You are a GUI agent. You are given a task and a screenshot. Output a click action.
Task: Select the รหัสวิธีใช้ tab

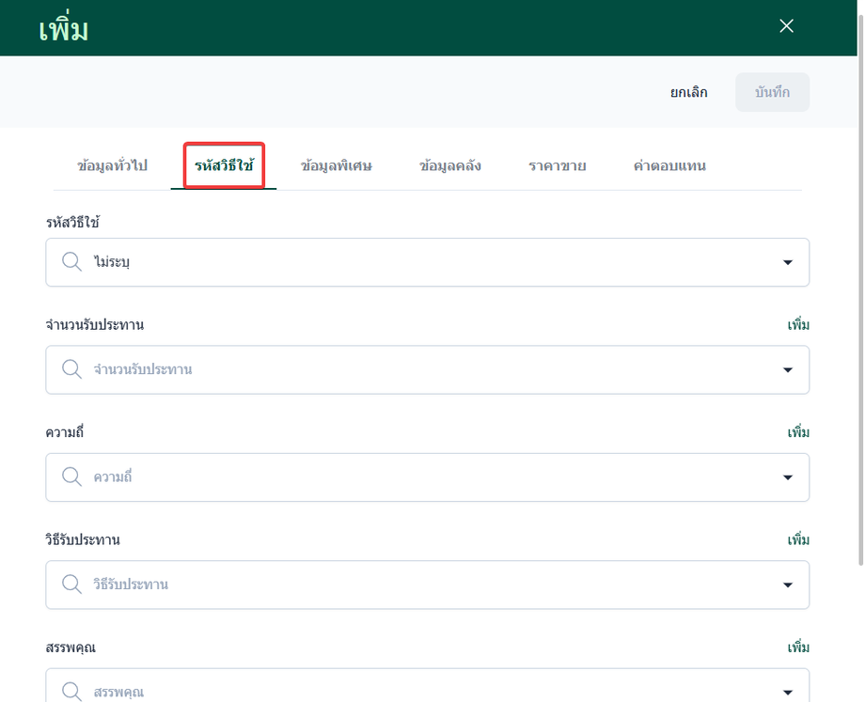coord(224,165)
